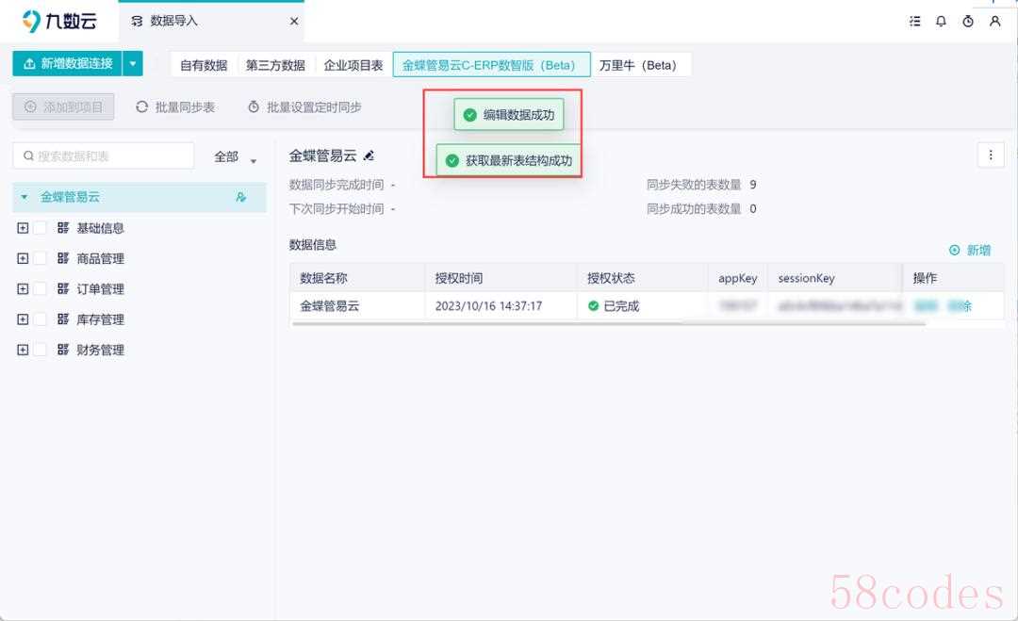
Task: Check the 商品管理 checkbox
Action: click(x=41, y=258)
